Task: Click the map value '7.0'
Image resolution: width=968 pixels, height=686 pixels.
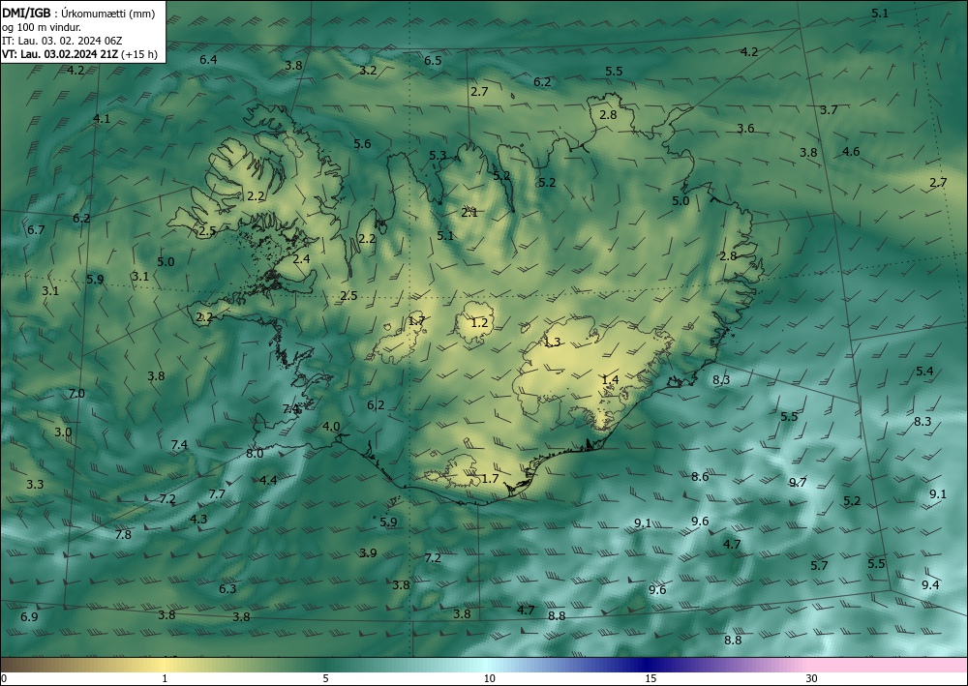Action: (76, 393)
